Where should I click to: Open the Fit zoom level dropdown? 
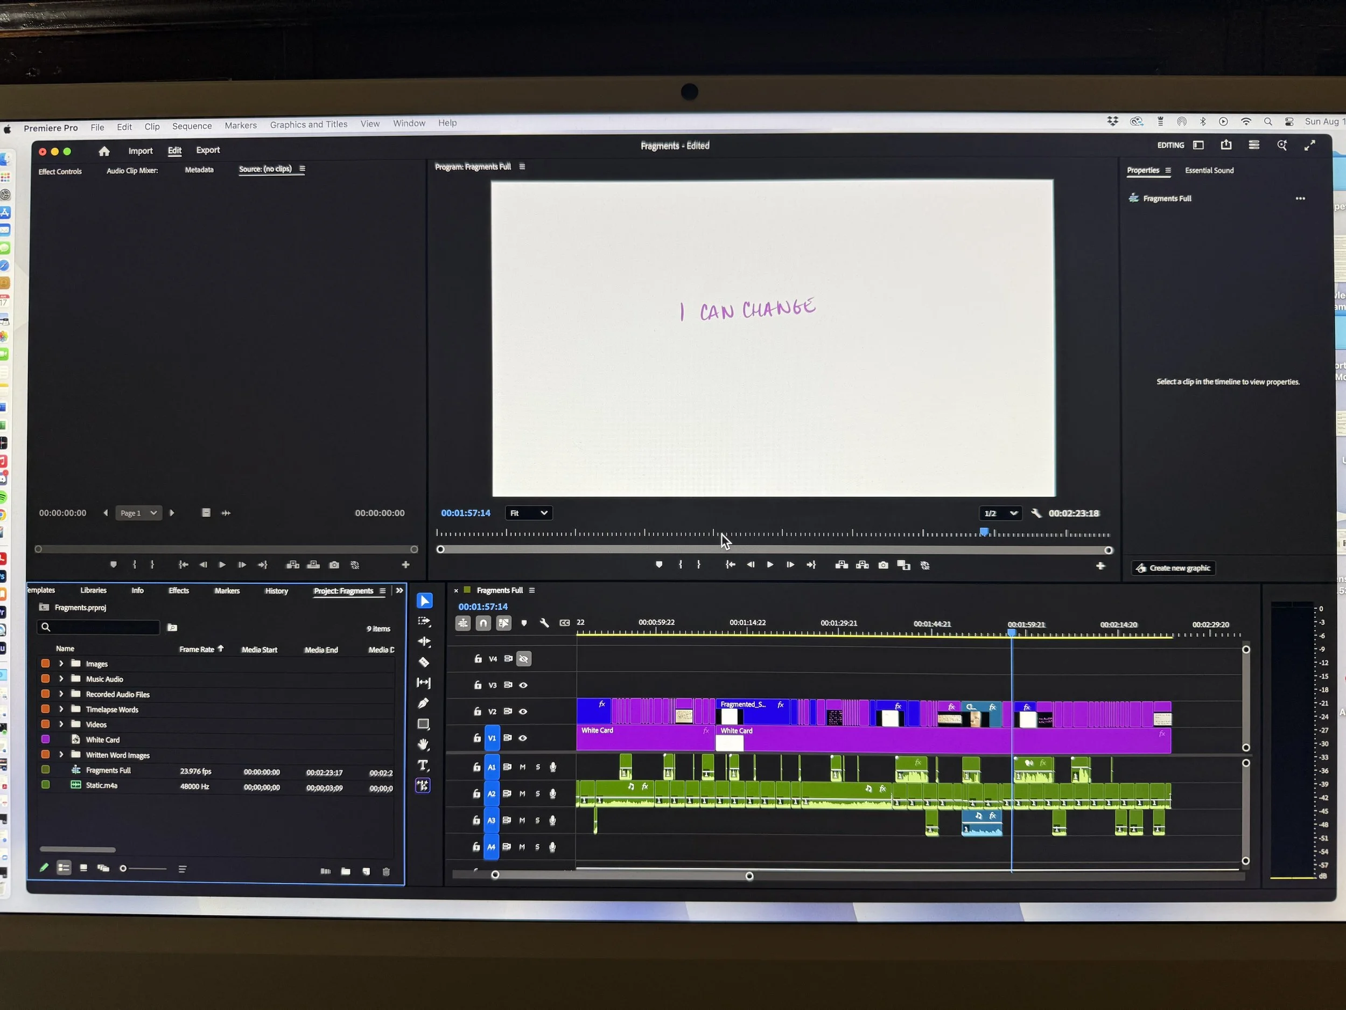point(528,513)
